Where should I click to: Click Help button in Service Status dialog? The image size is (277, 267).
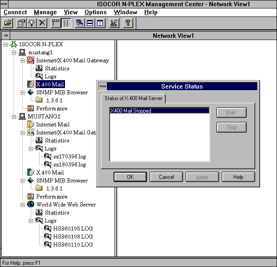pyautogui.click(x=238, y=177)
